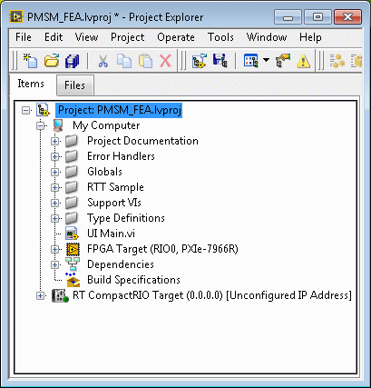Click the Copy toolbar icon
Screen dimensions: 371x388
point(124,61)
